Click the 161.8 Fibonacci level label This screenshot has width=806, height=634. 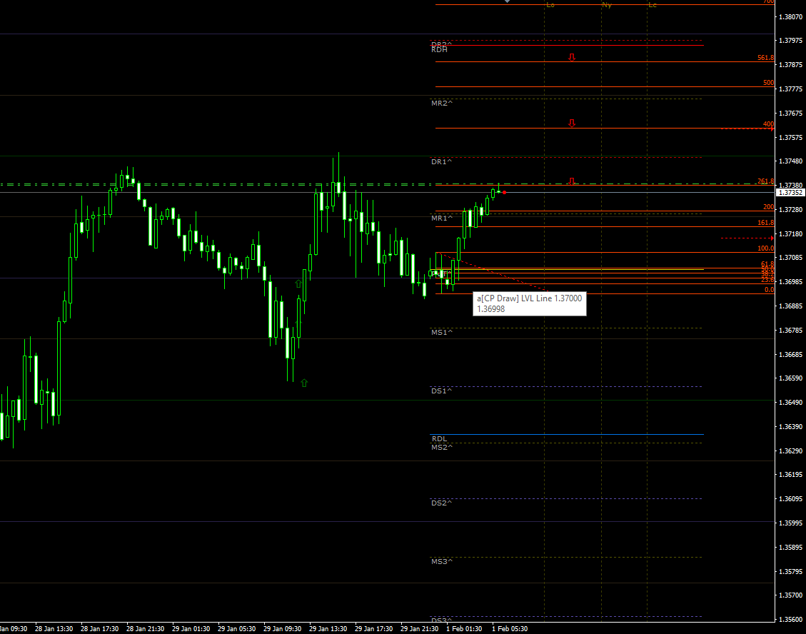click(765, 223)
